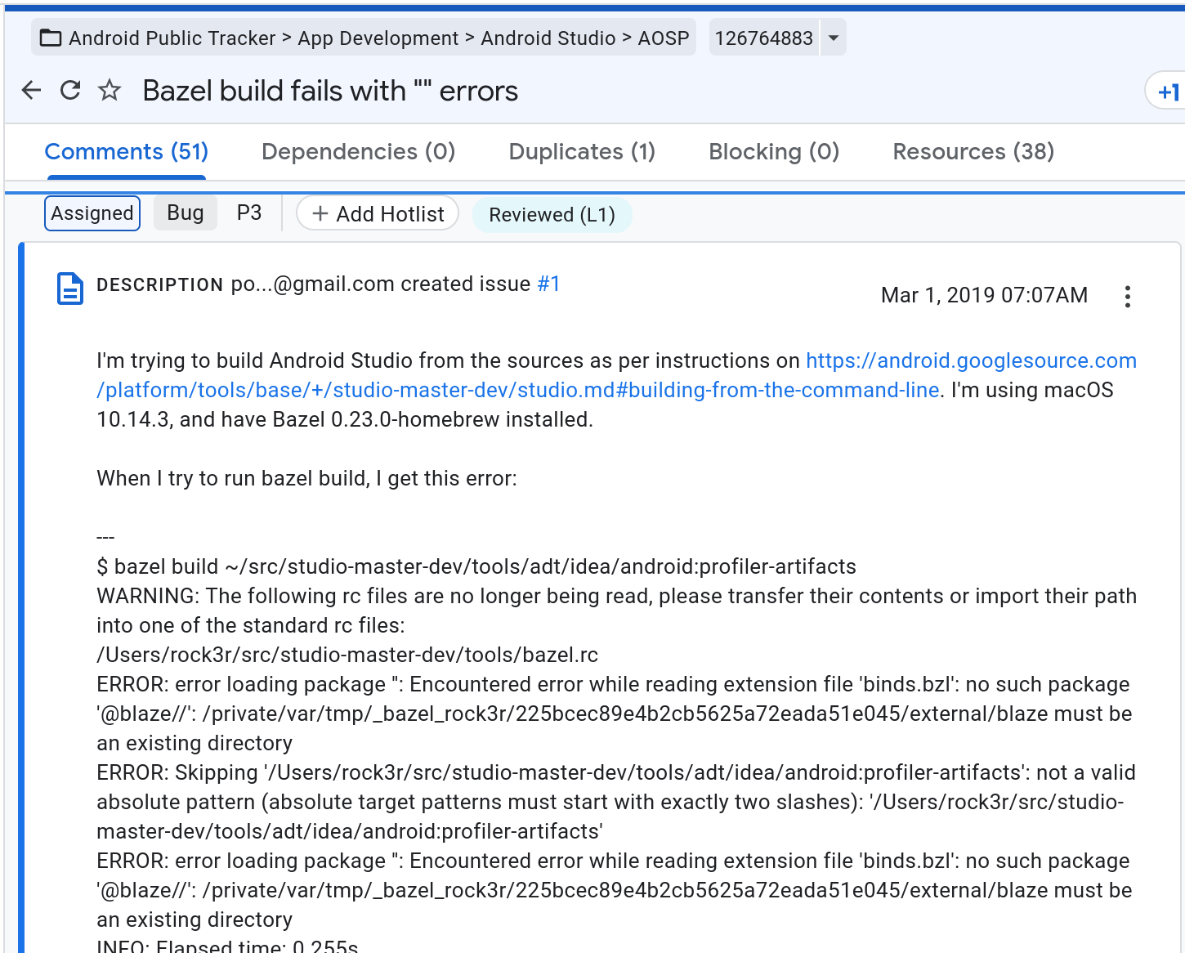The width and height of the screenshot is (1185, 953).
Task: Open the android.googlesource.com studio.md instructions link
Action: (616, 375)
